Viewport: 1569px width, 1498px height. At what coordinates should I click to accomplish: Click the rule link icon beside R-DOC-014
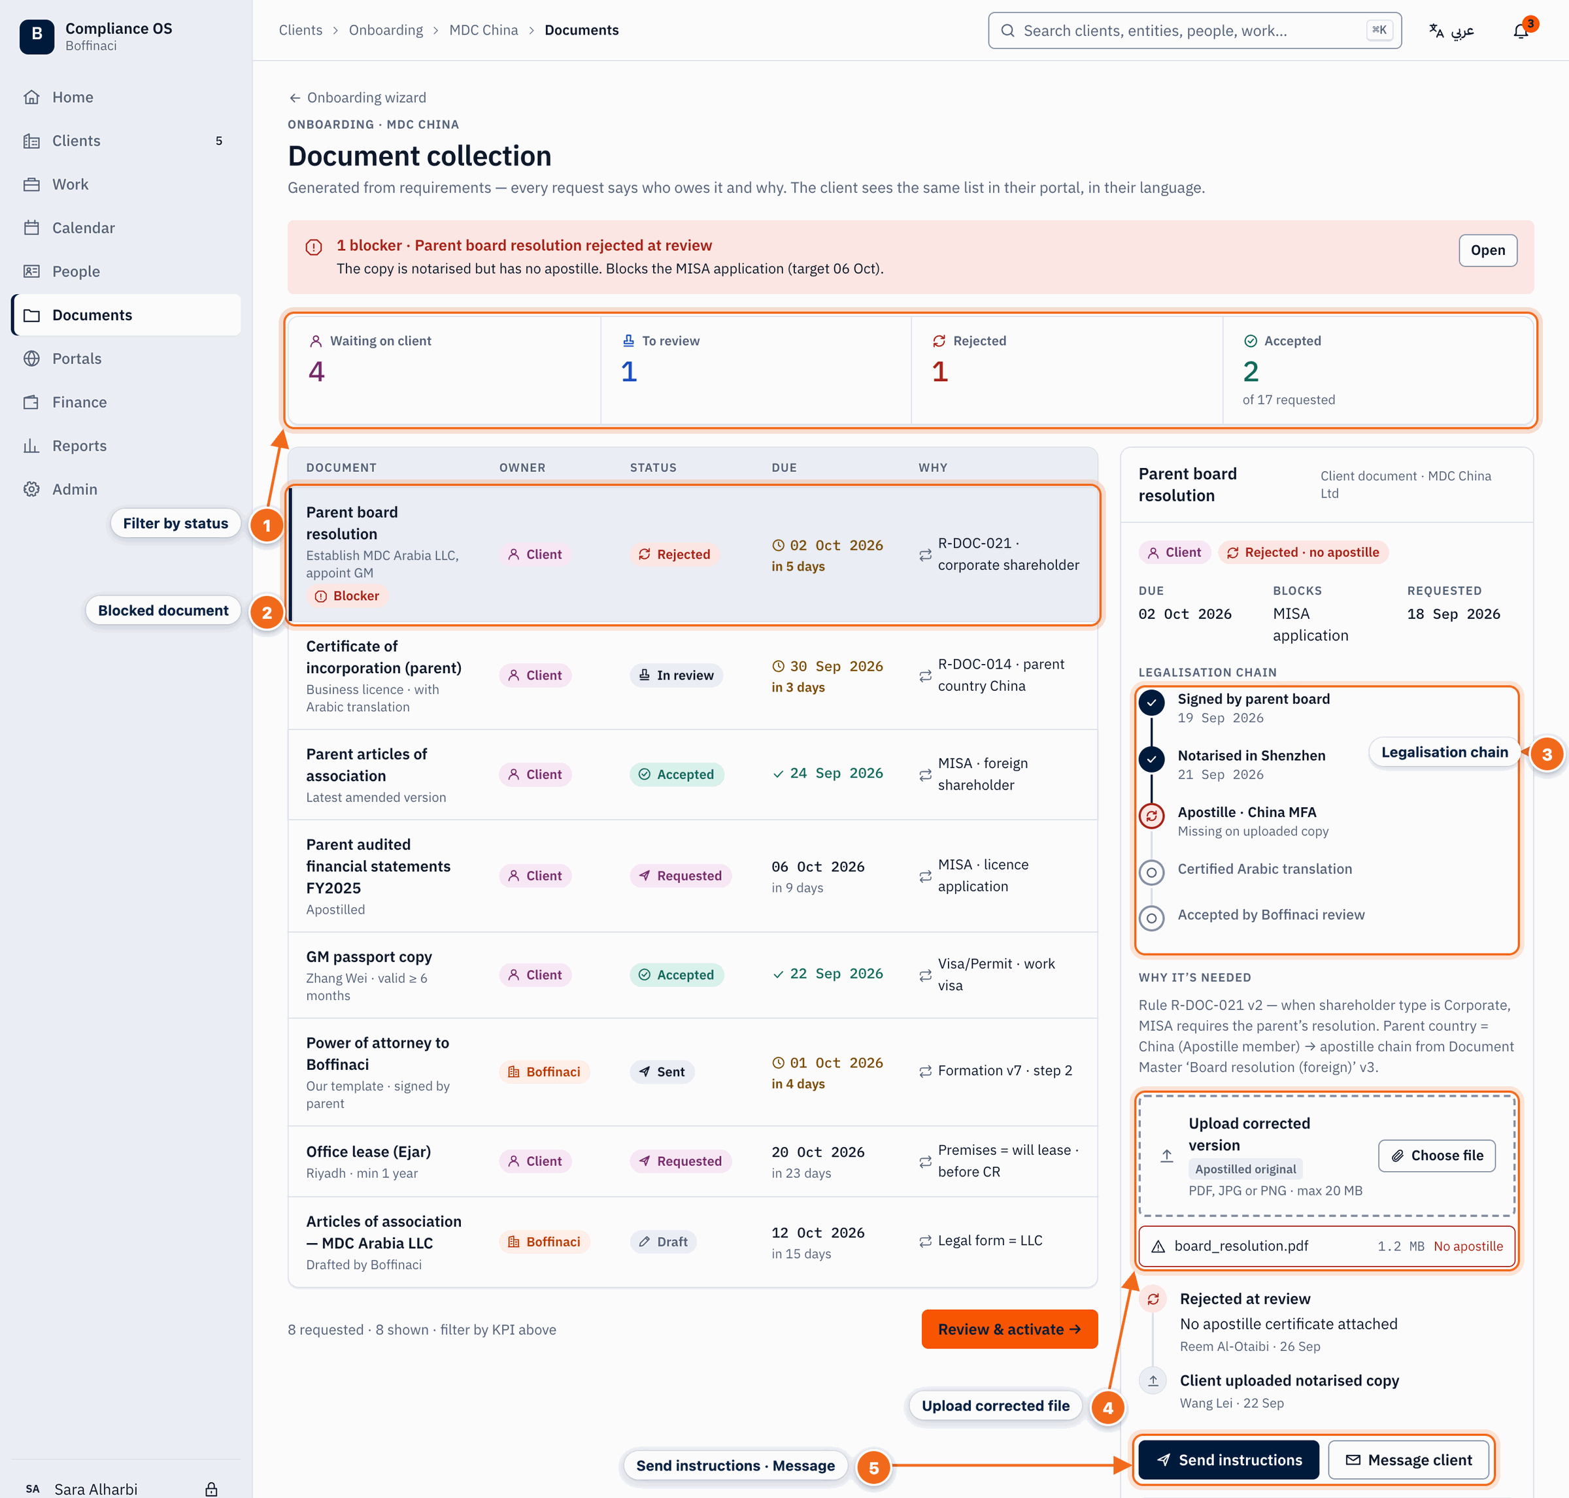pos(925,676)
